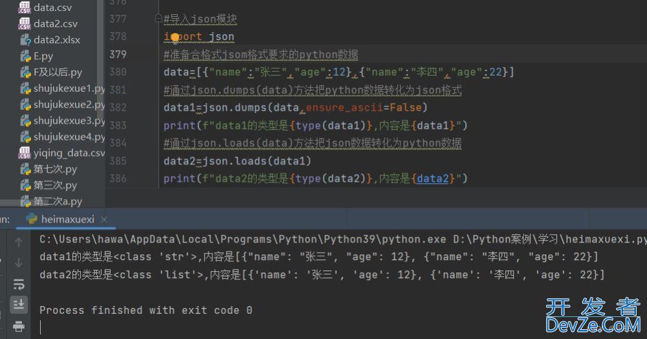The image size is (647, 339).
Task: Click line number 386 in gutter
Action: click(x=118, y=178)
